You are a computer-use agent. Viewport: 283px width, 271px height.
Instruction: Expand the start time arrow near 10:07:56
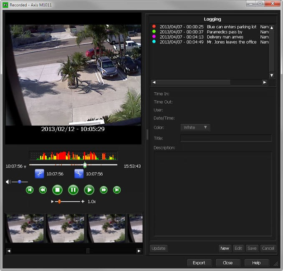[x=25, y=167]
